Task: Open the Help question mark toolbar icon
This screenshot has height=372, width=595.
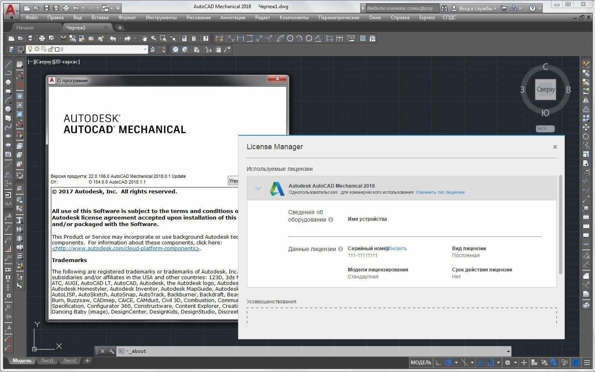Action: (x=206, y=38)
